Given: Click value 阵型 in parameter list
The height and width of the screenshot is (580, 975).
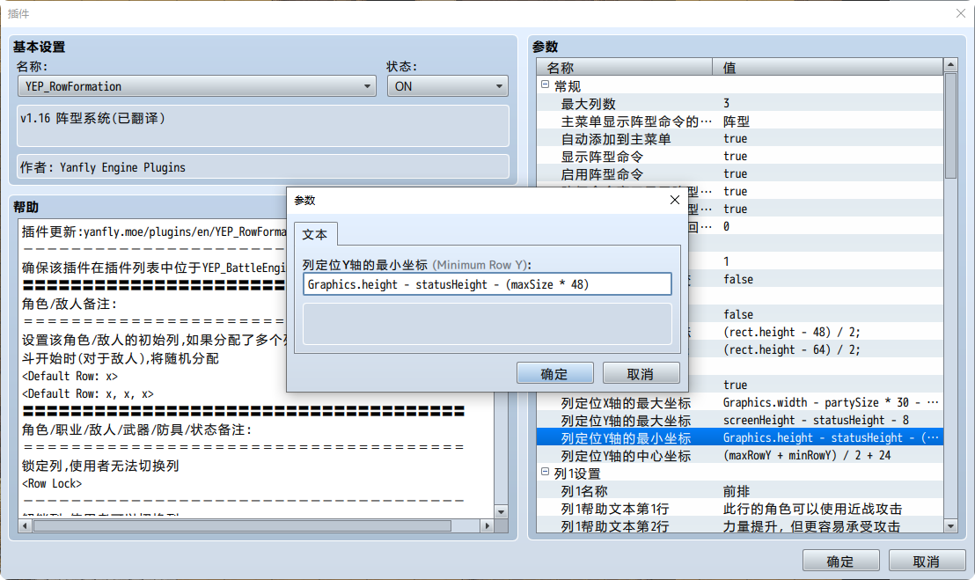Looking at the screenshot, I should (x=737, y=121).
